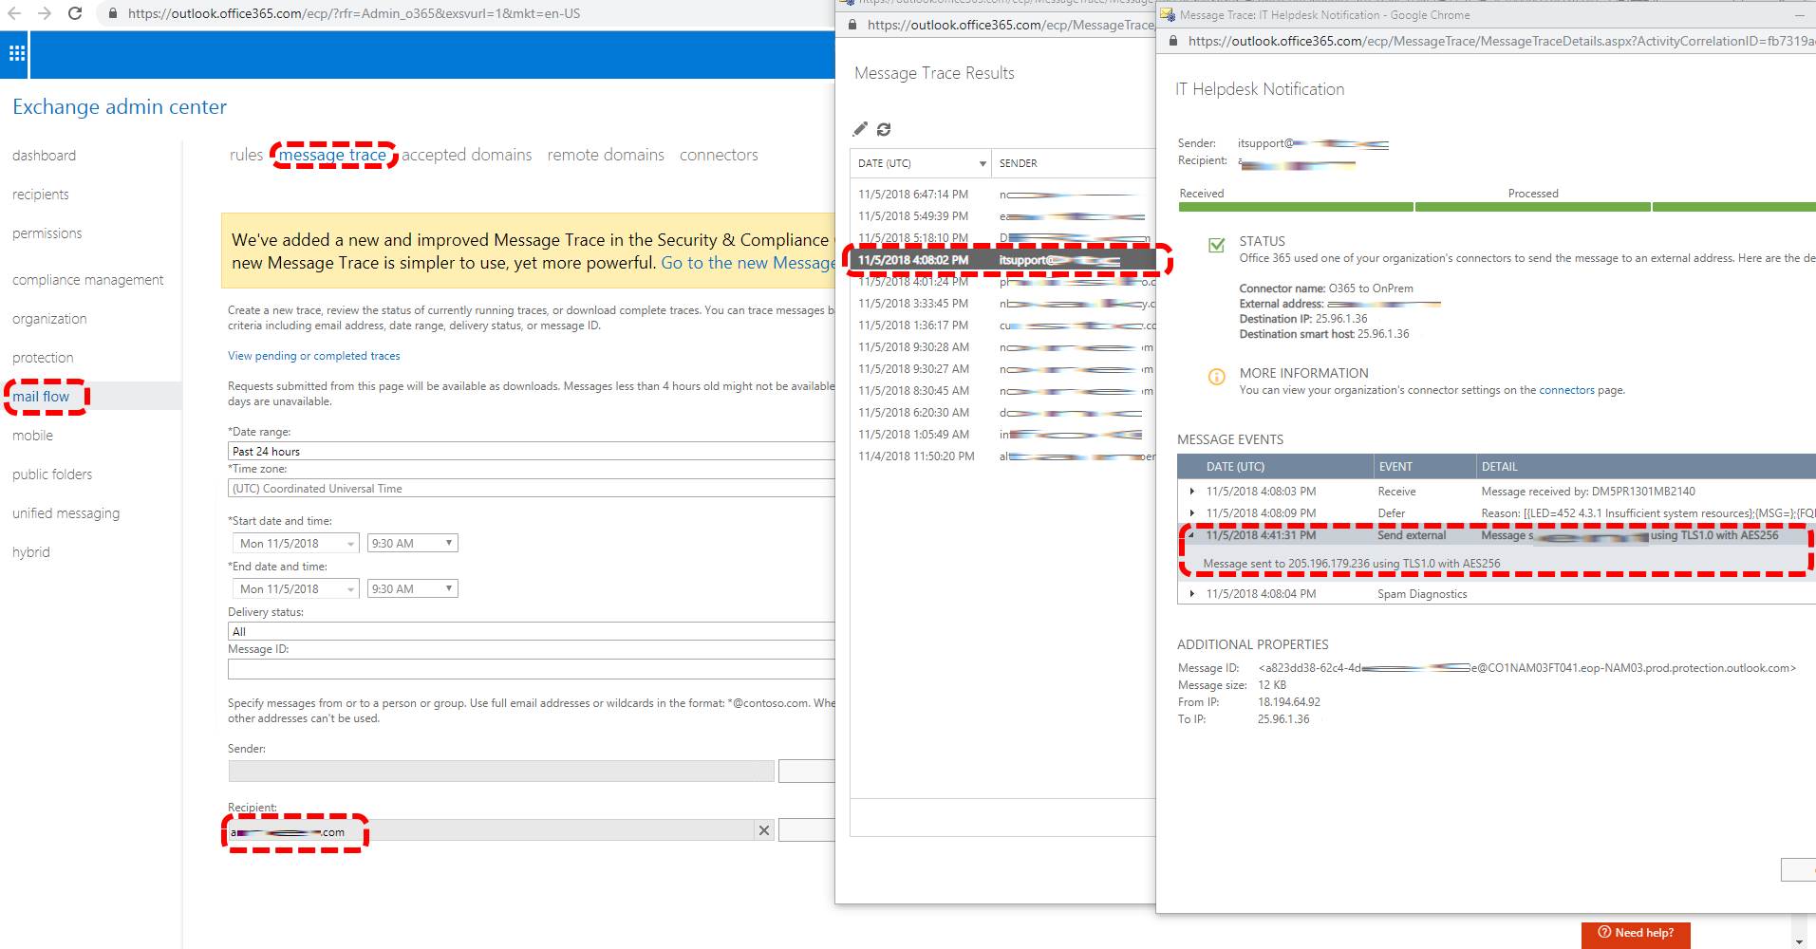This screenshot has height=949, width=1816.
Task: Click the Need help? button
Action: [1635, 933]
